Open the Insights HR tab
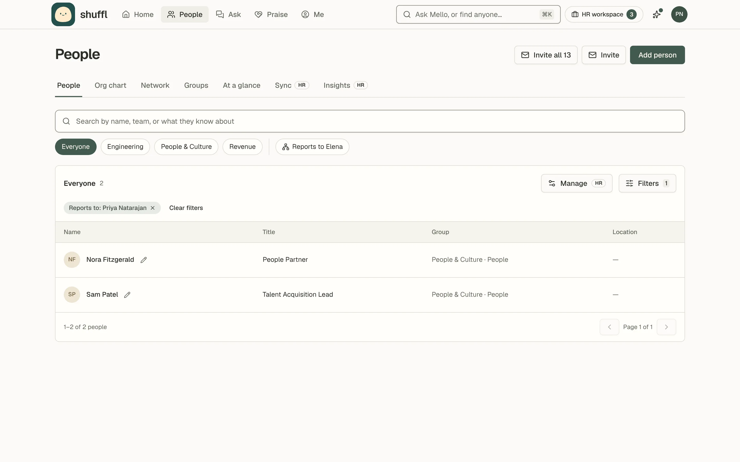This screenshot has width=740, height=462. (x=346, y=85)
